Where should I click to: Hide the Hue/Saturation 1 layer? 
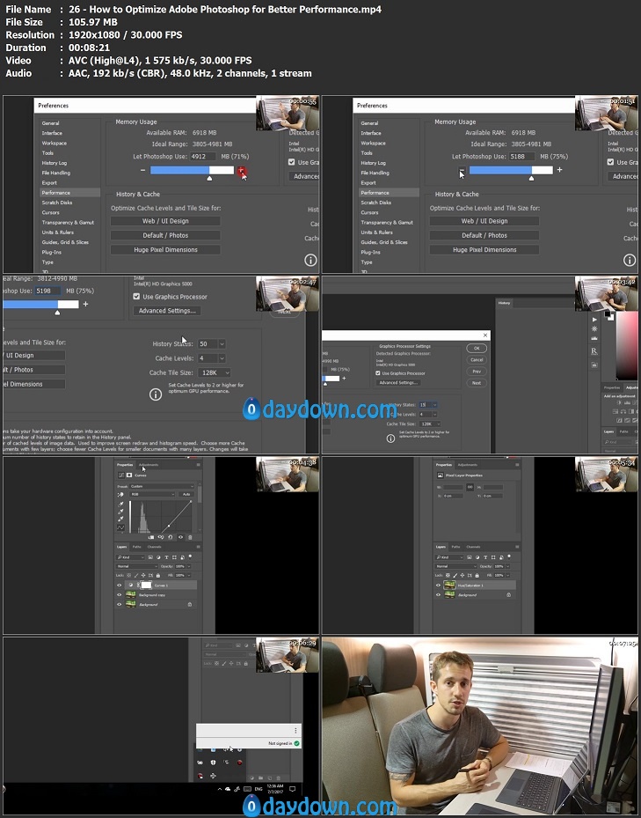pos(438,586)
